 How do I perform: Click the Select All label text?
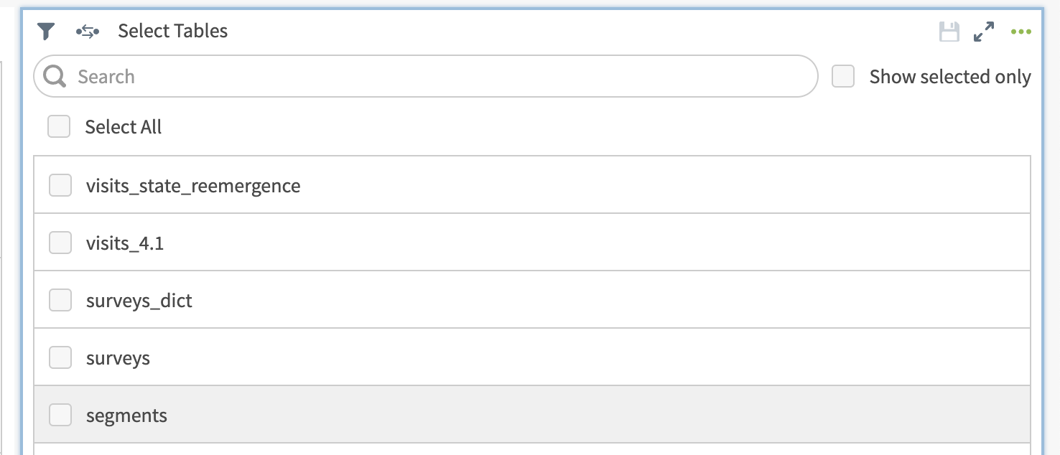(x=124, y=127)
